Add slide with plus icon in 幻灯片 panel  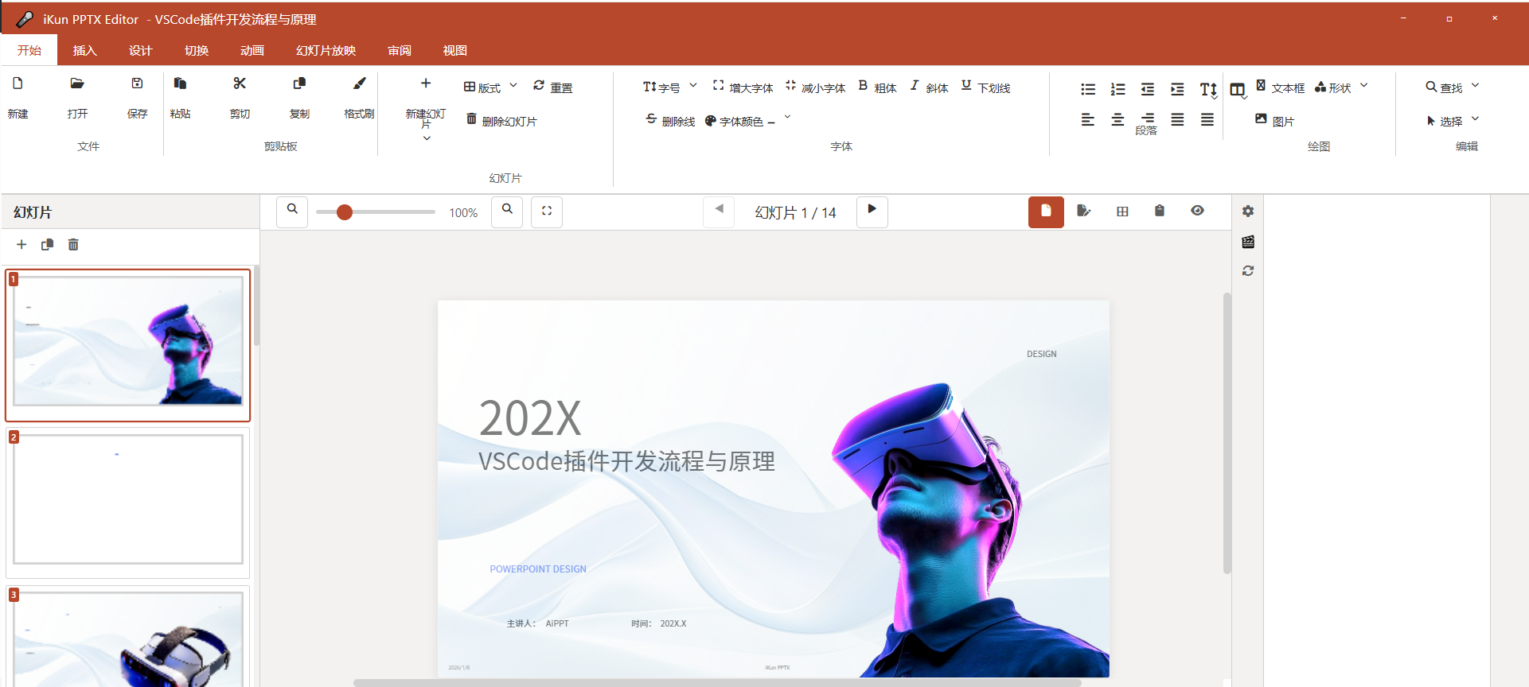pyautogui.click(x=21, y=244)
